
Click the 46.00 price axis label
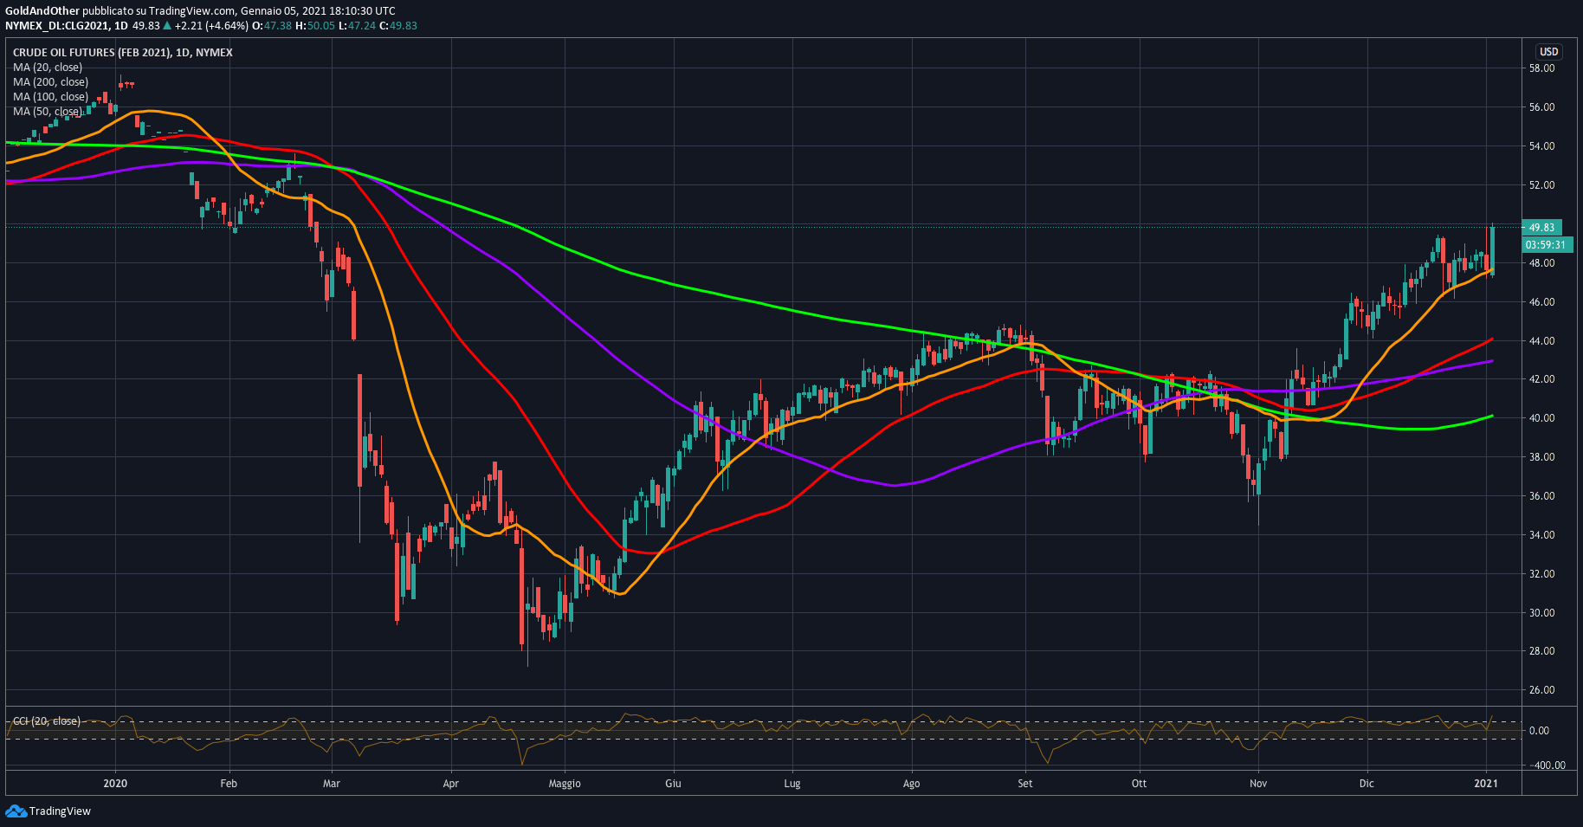[x=1541, y=302]
